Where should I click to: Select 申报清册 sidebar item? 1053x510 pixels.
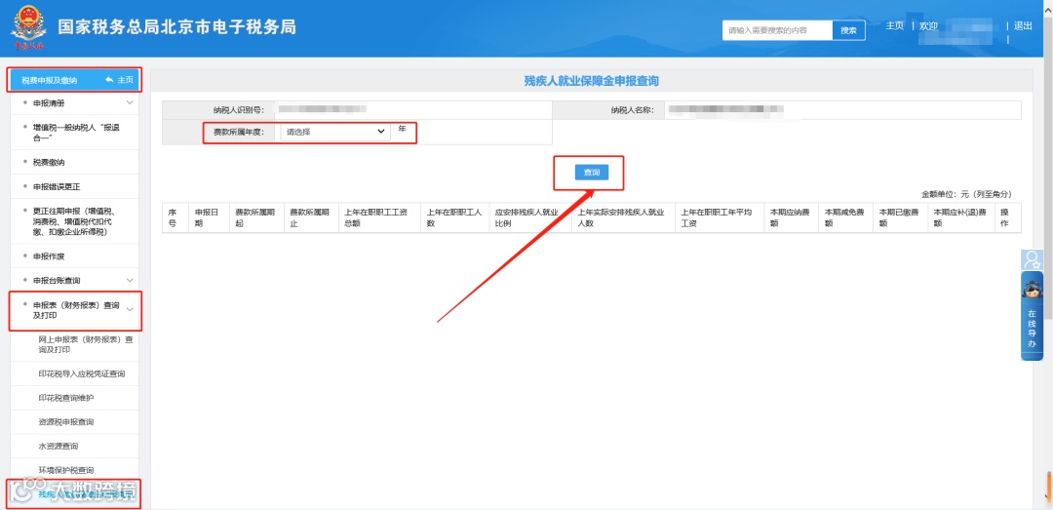click(x=49, y=102)
